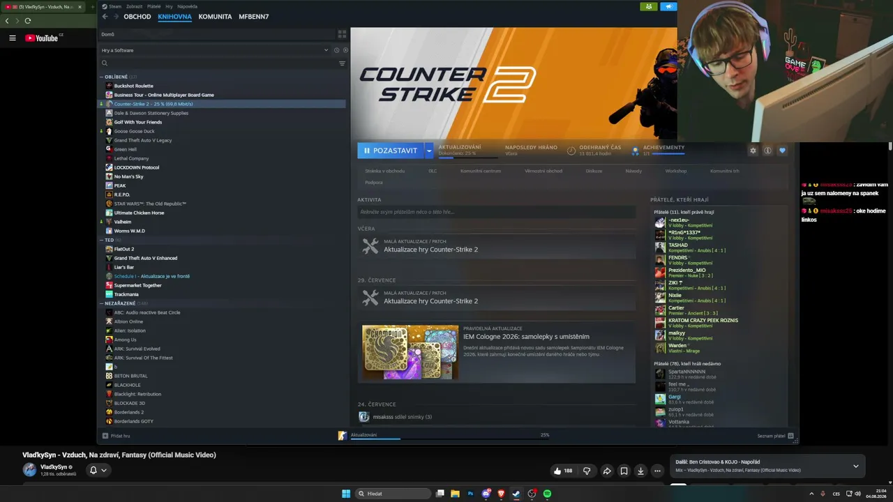Image resolution: width=893 pixels, height=502 pixels.
Task: Toggle Counter-Strike 2 favorite heart
Action: tap(782, 151)
